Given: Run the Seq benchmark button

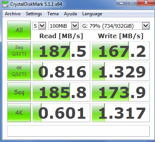Looking at the screenshot, I should point(19,92).
